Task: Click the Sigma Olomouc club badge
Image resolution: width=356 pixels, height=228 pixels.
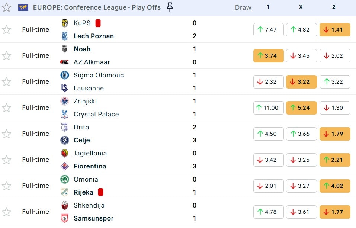Action: pos(65,75)
